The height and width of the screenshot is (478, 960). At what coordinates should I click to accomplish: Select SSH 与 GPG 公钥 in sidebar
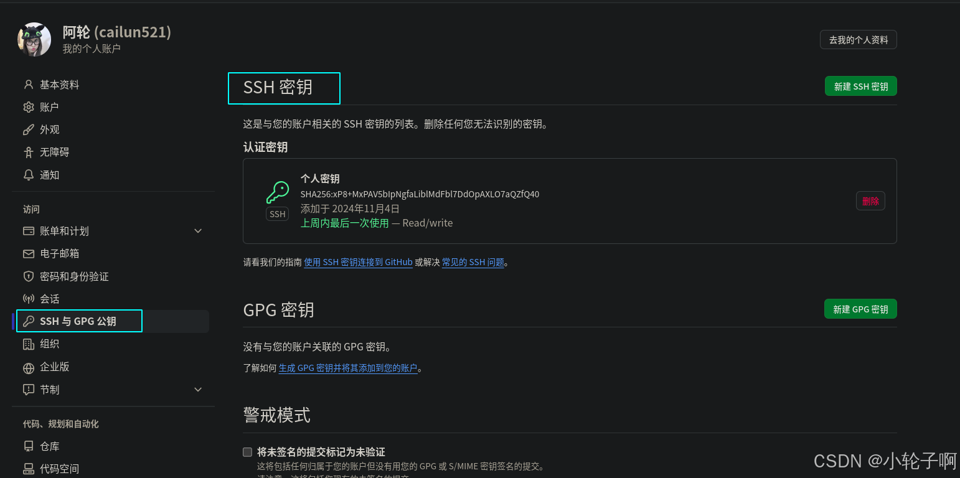[x=79, y=321]
